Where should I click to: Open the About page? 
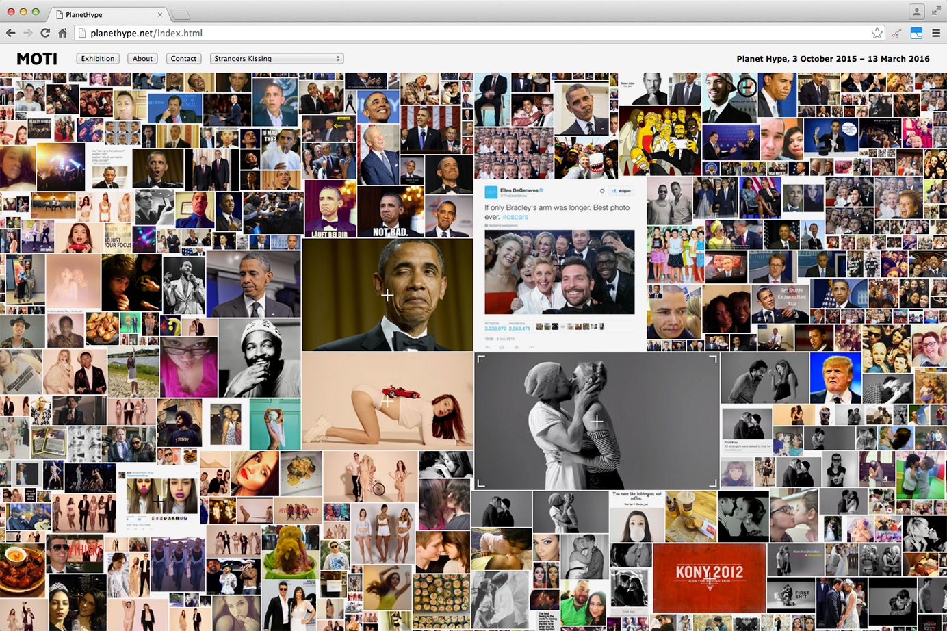[x=142, y=59]
